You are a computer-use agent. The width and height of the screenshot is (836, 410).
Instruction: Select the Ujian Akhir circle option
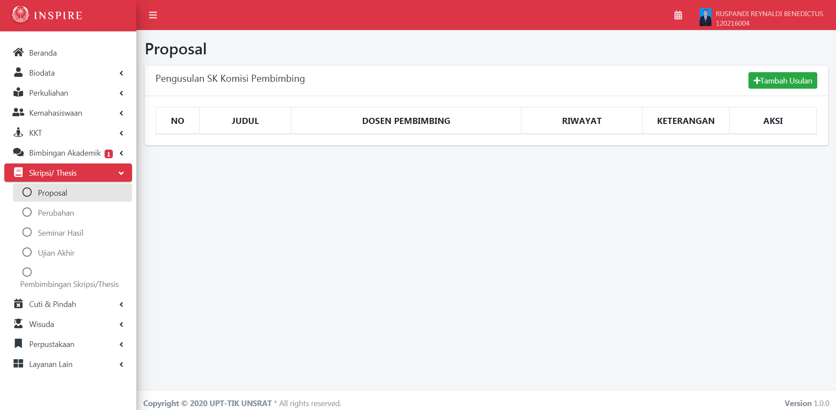(x=27, y=253)
